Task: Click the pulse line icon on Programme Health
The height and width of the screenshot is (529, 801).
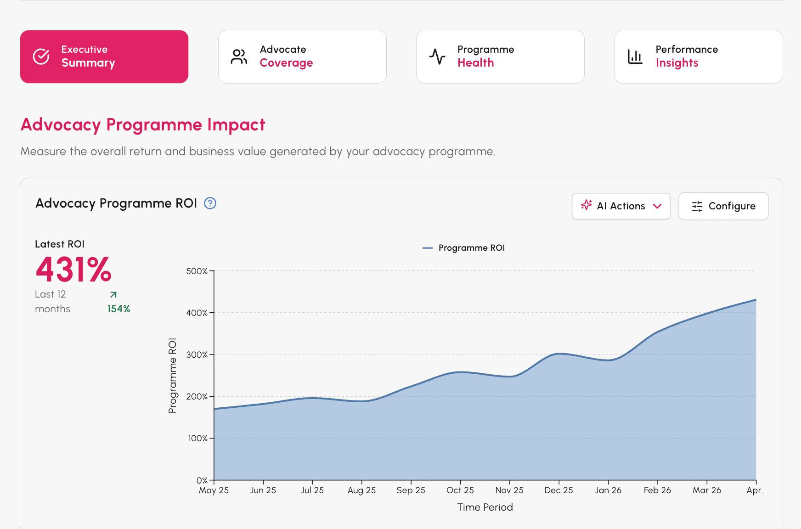Action: (x=437, y=56)
